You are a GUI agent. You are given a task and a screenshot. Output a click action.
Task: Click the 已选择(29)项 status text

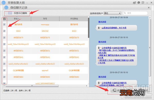pos(10,91)
